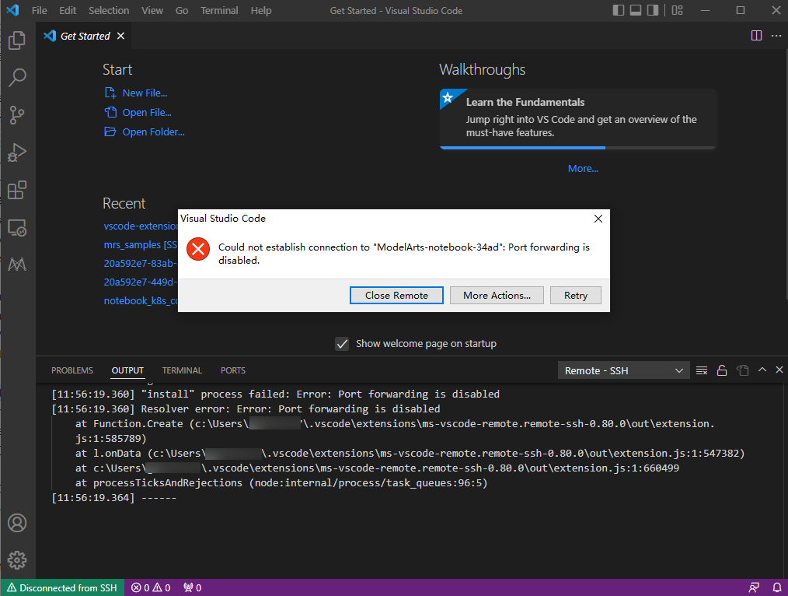The height and width of the screenshot is (596, 788).
Task: Click the errors and warnings status item
Action: (151, 587)
